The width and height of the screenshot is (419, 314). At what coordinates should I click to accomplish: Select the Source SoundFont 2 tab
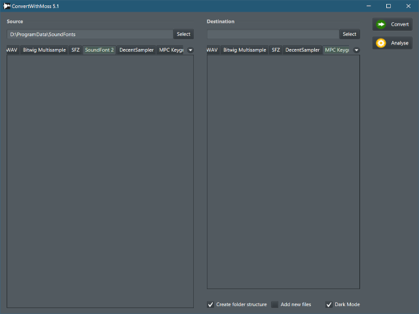[x=99, y=50]
